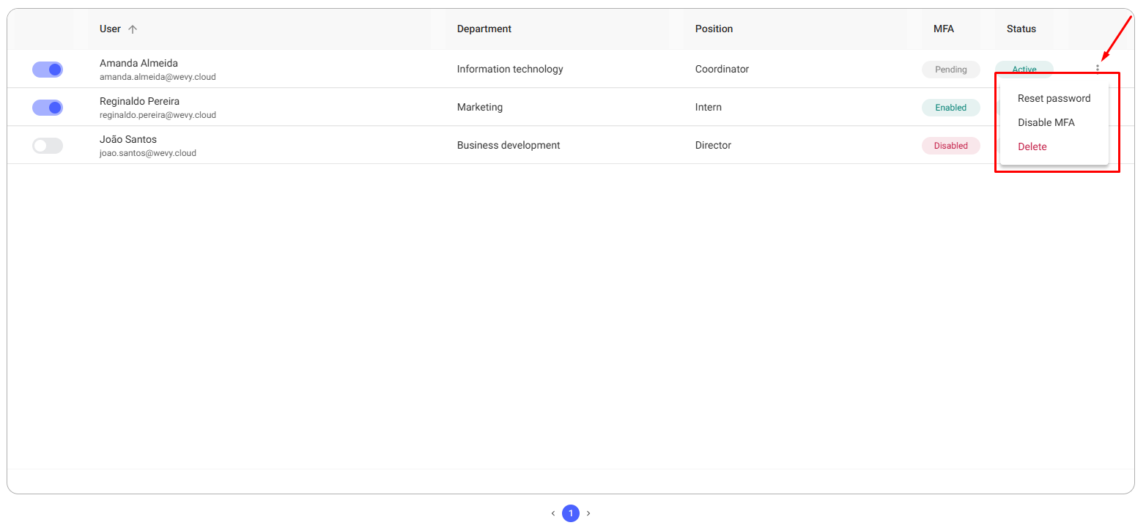Click Reginaldo's Enabled MFA badge
The height and width of the screenshot is (528, 1146).
pos(951,108)
